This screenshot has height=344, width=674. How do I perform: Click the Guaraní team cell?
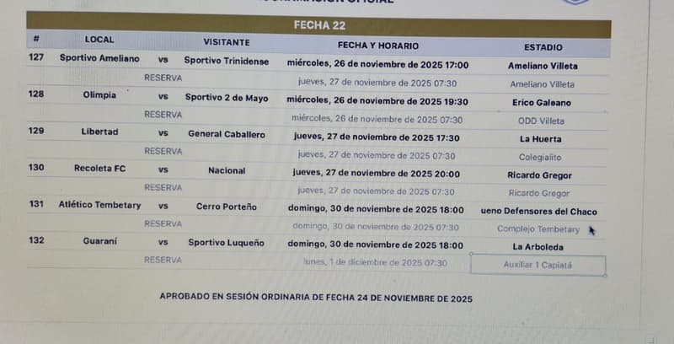[x=99, y=242]
